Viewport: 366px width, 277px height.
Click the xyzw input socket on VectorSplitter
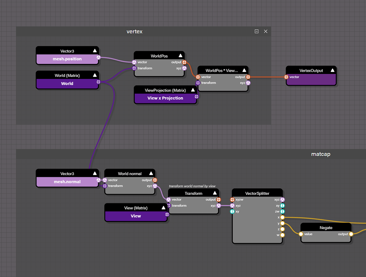point(233,200)
